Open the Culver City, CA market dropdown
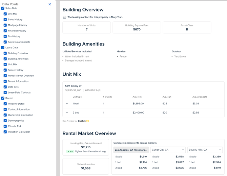 coord(168,150)
